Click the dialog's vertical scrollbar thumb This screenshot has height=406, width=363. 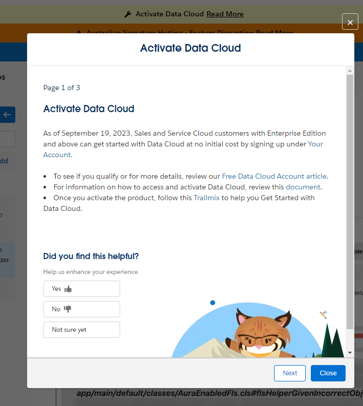pos(350,202)
